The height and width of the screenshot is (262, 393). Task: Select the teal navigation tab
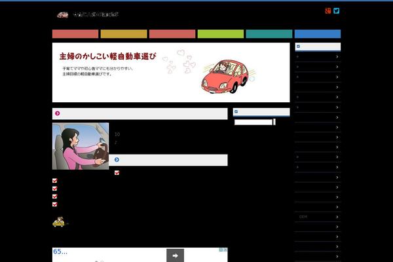coord(269,34)
